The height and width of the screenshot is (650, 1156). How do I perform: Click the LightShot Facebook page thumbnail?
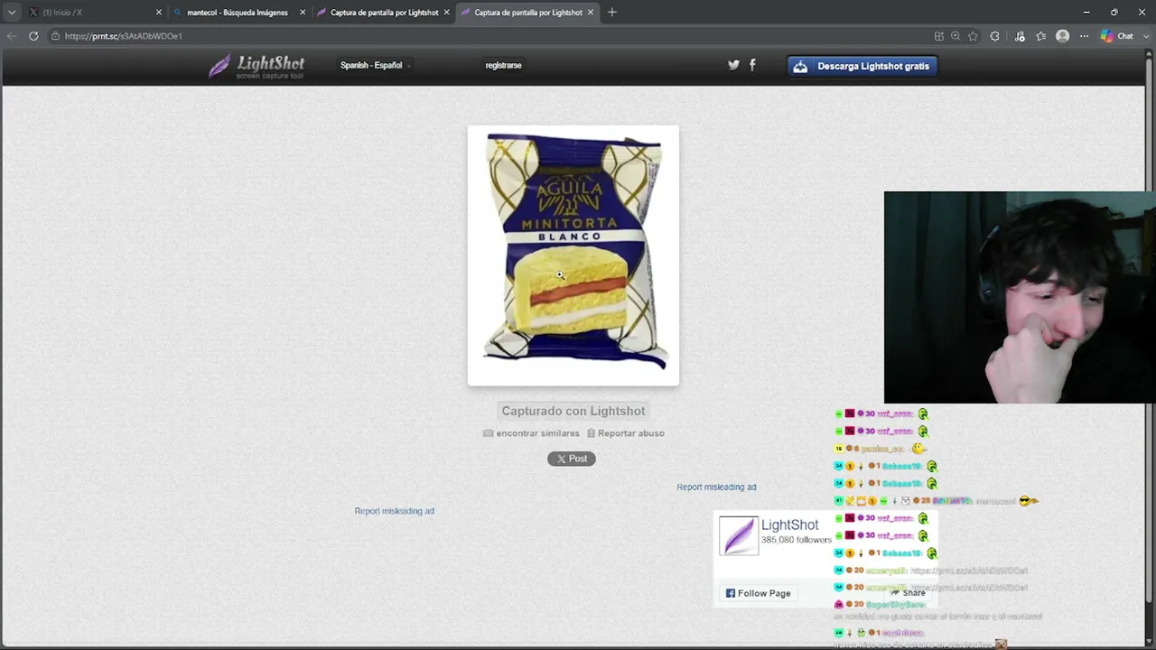pyautogui.click(x=739, y=535)
